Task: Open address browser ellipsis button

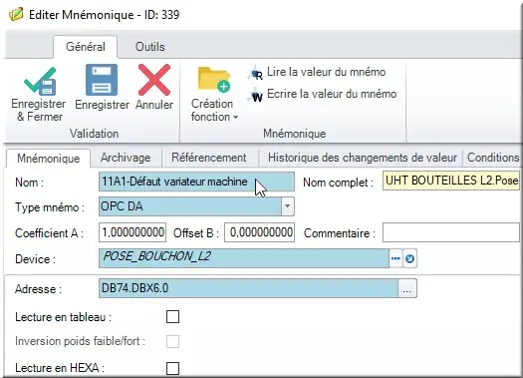Action: pos(406,288)
